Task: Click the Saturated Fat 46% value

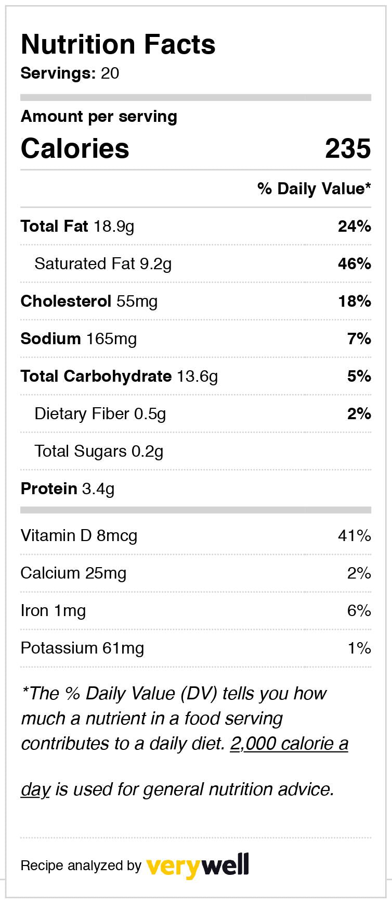Action: [x=354, y=264]
